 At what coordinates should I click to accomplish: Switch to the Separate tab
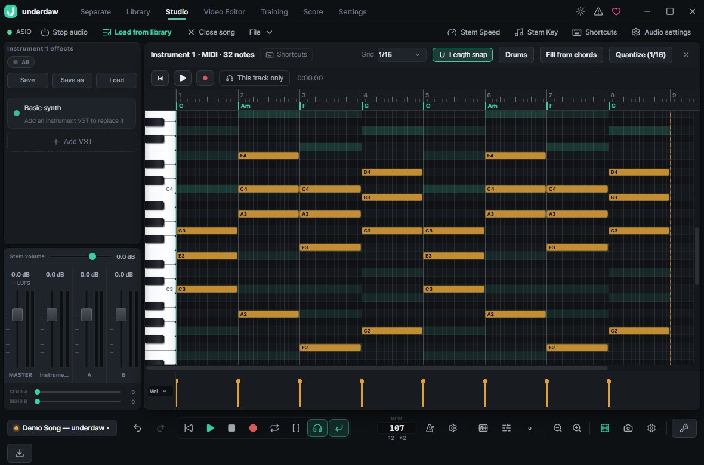(x=95, y=12)
